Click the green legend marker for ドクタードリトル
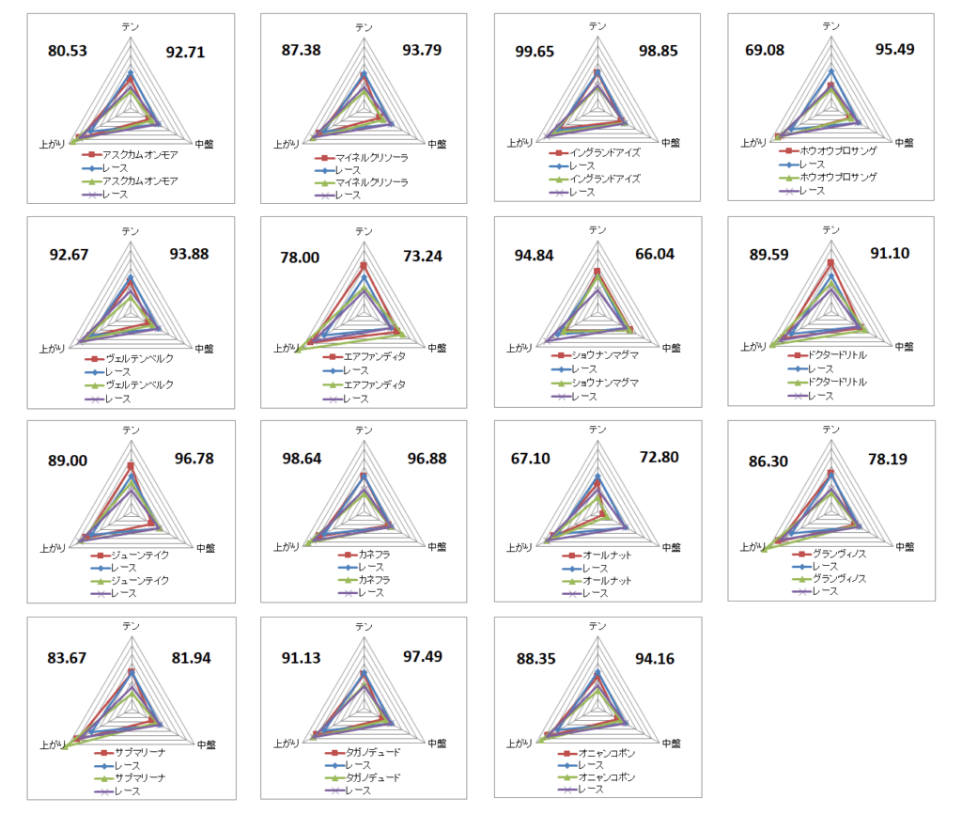Screen dimensions: 962x814 coord(795,383)
